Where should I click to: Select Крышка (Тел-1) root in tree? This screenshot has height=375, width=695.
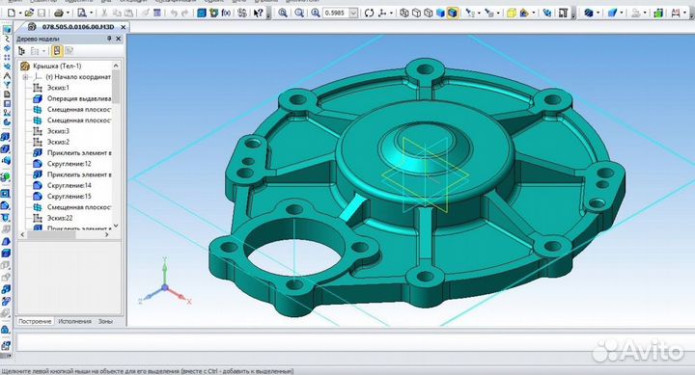pos(57,66)
